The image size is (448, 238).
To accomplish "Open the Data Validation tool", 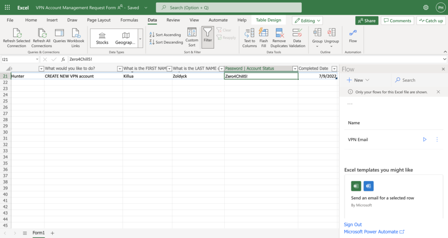I will [297, 37].
